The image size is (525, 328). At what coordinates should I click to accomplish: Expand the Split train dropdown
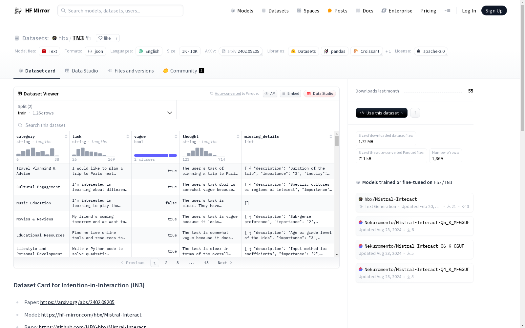[x=95, y=110]
